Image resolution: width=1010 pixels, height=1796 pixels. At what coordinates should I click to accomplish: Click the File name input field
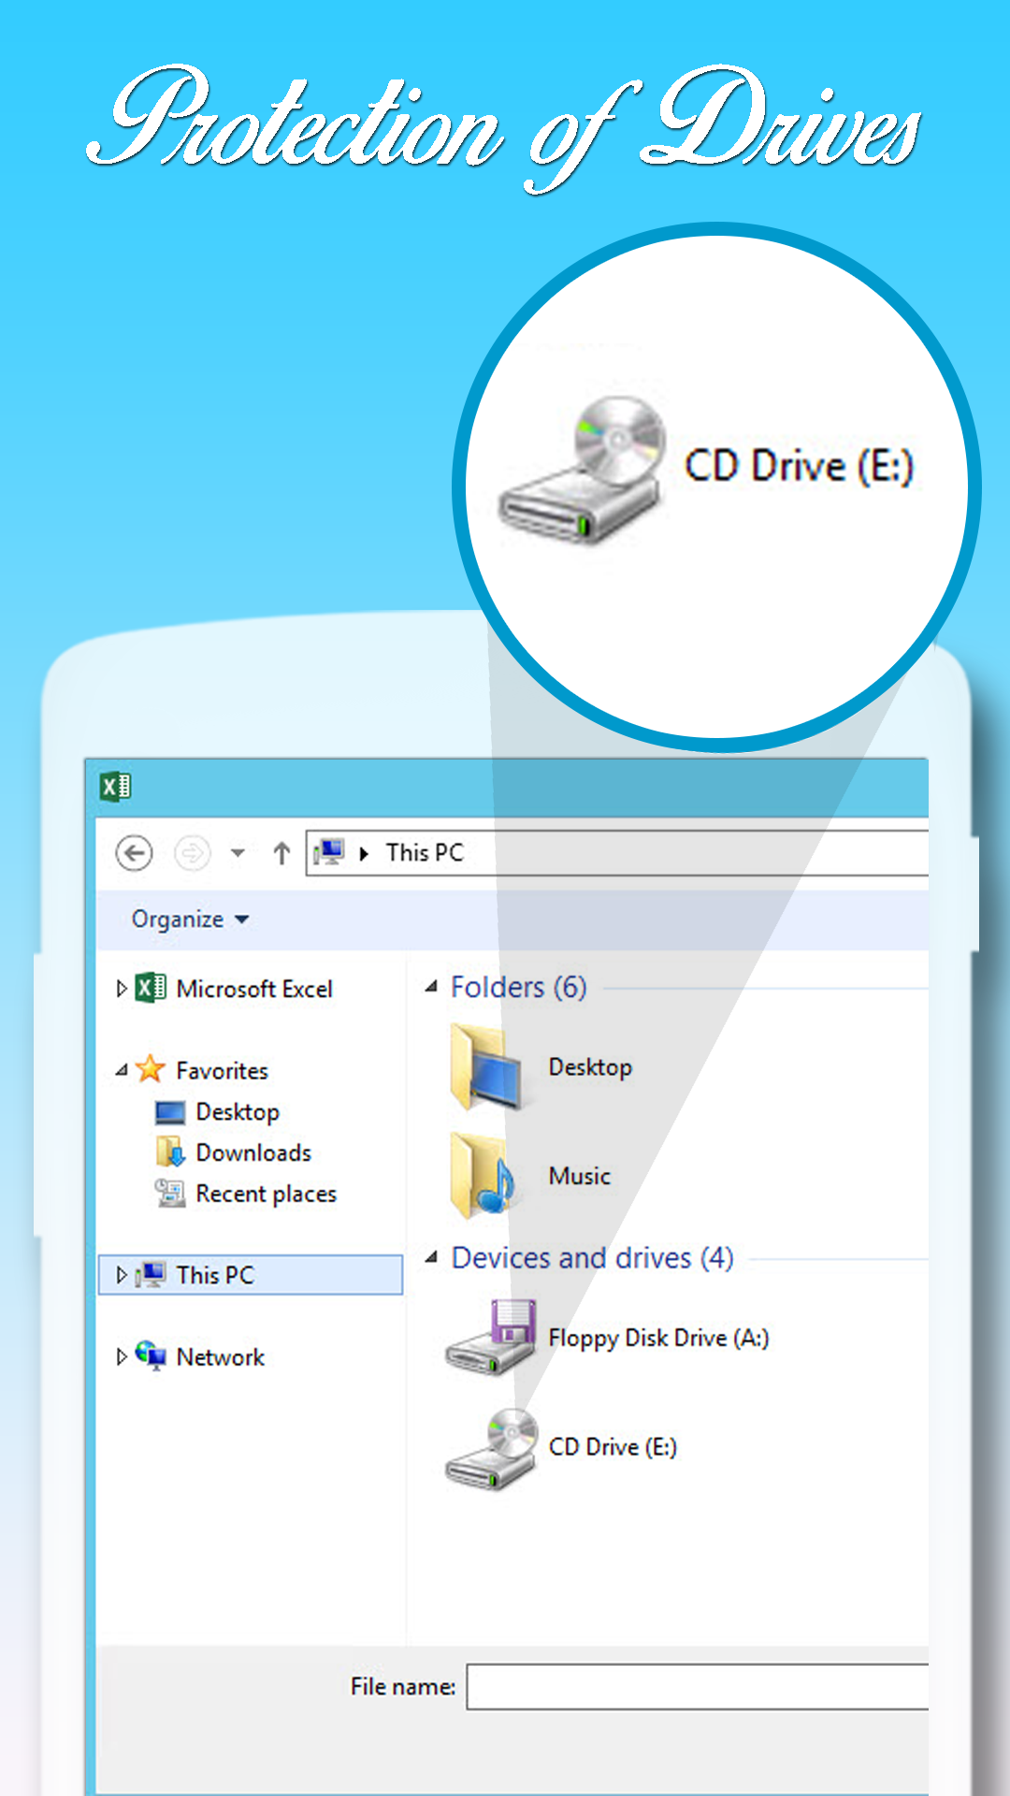[x=698, y=1687]
